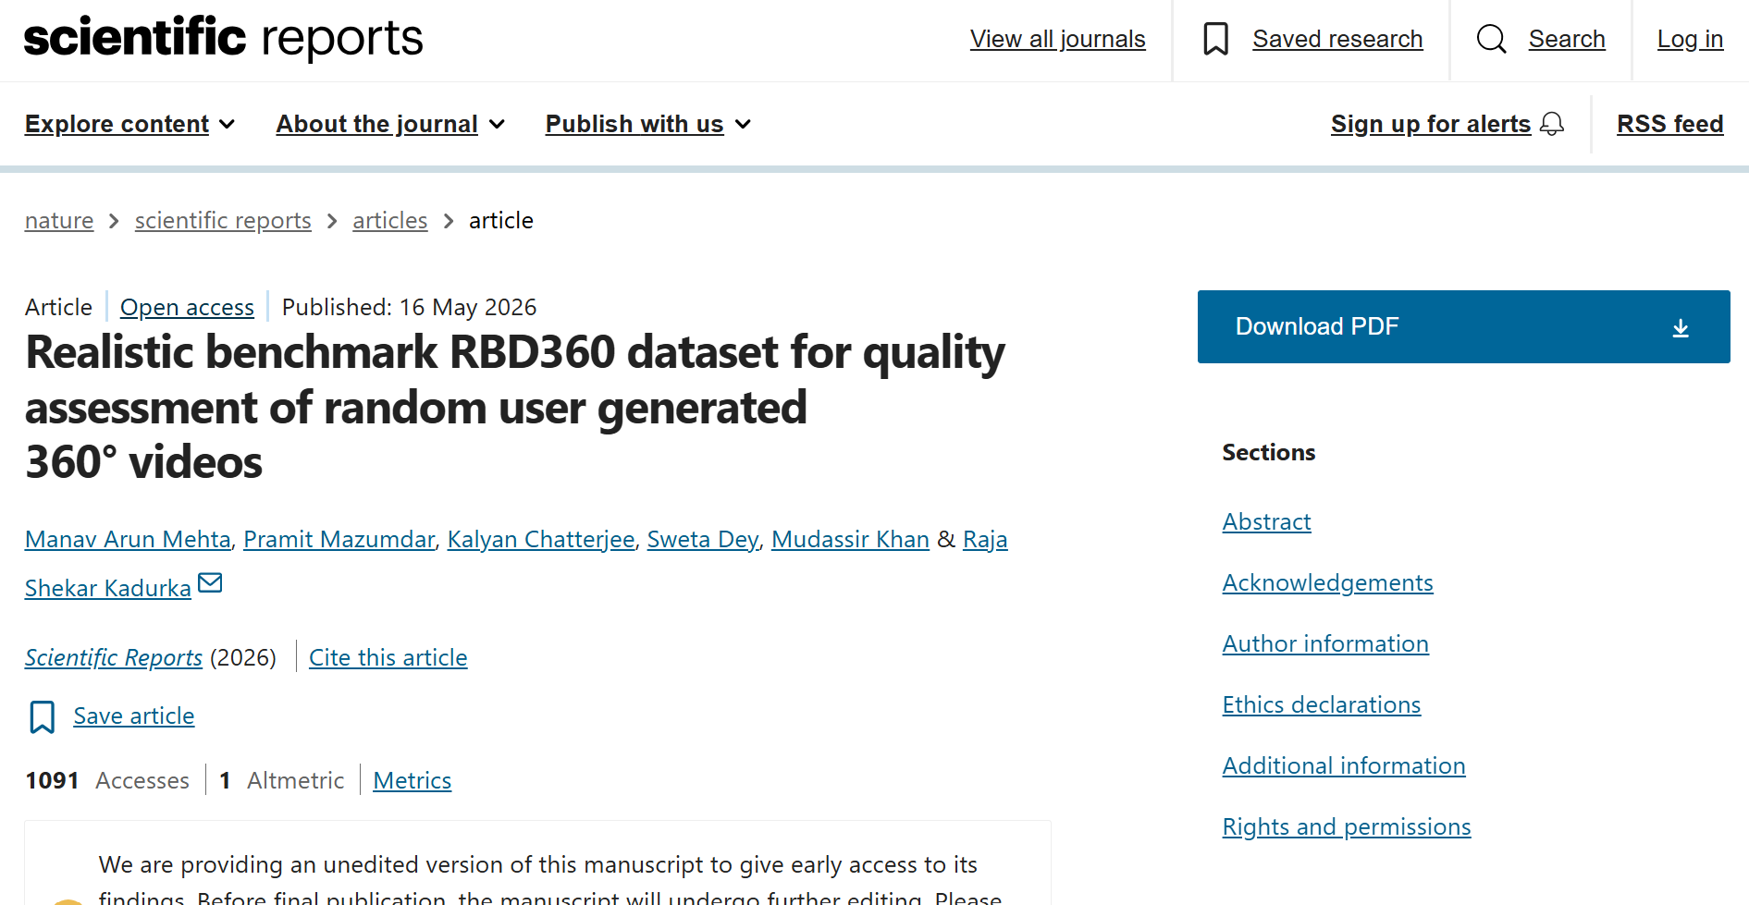Open author Pramit Mazumdar
1749x905 pixels.
coord(339,539)
